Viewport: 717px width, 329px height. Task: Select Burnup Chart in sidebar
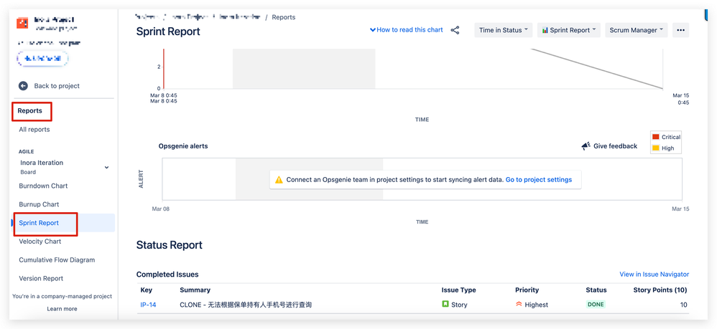click(39, 204)
